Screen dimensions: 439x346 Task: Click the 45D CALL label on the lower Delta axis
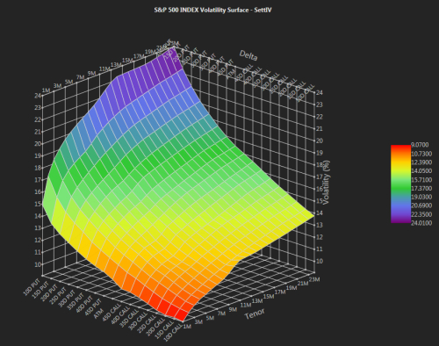[x=111, y=314]
